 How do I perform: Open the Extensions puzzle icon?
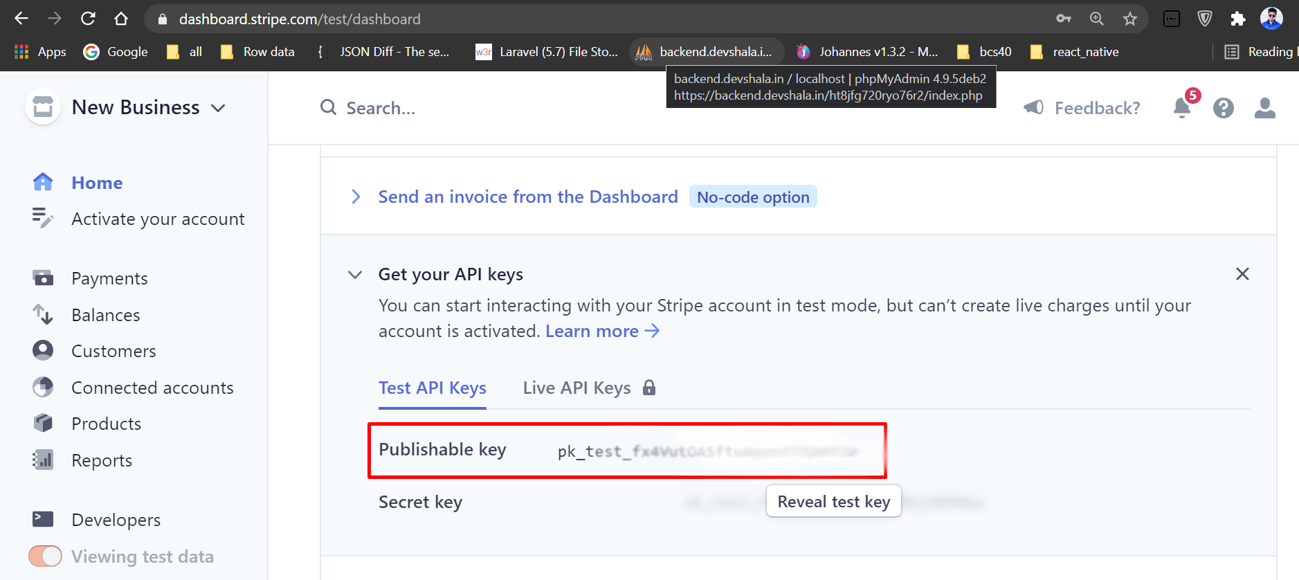point(1238,19)
